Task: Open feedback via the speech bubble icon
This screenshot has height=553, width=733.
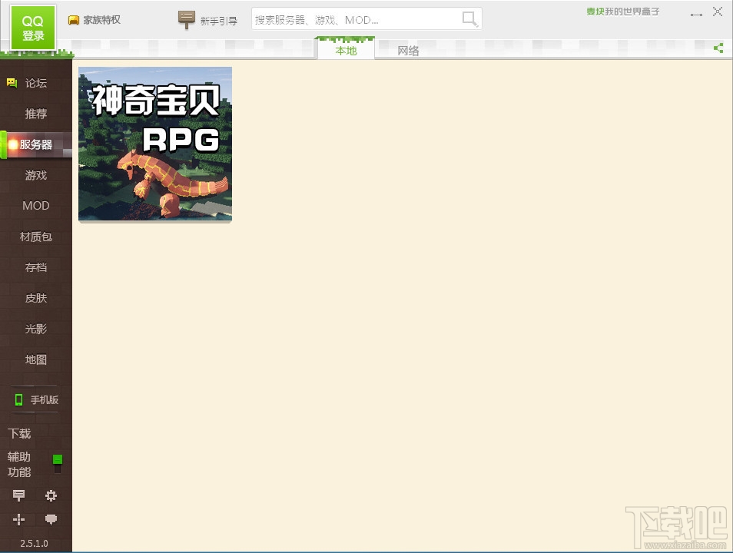Action: point(51,519)
